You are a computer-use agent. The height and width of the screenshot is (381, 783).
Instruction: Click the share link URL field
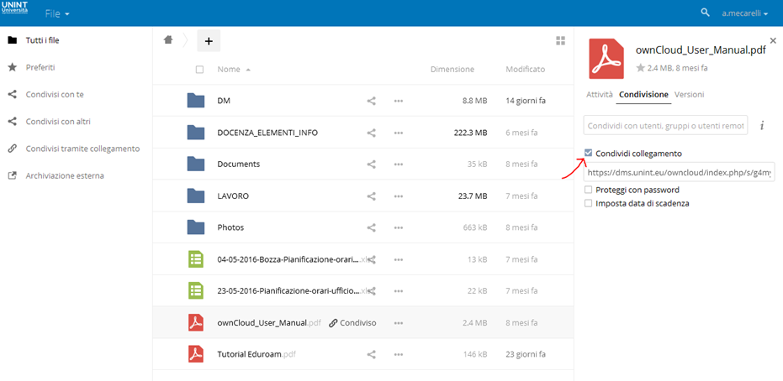[x=680, y=172]
